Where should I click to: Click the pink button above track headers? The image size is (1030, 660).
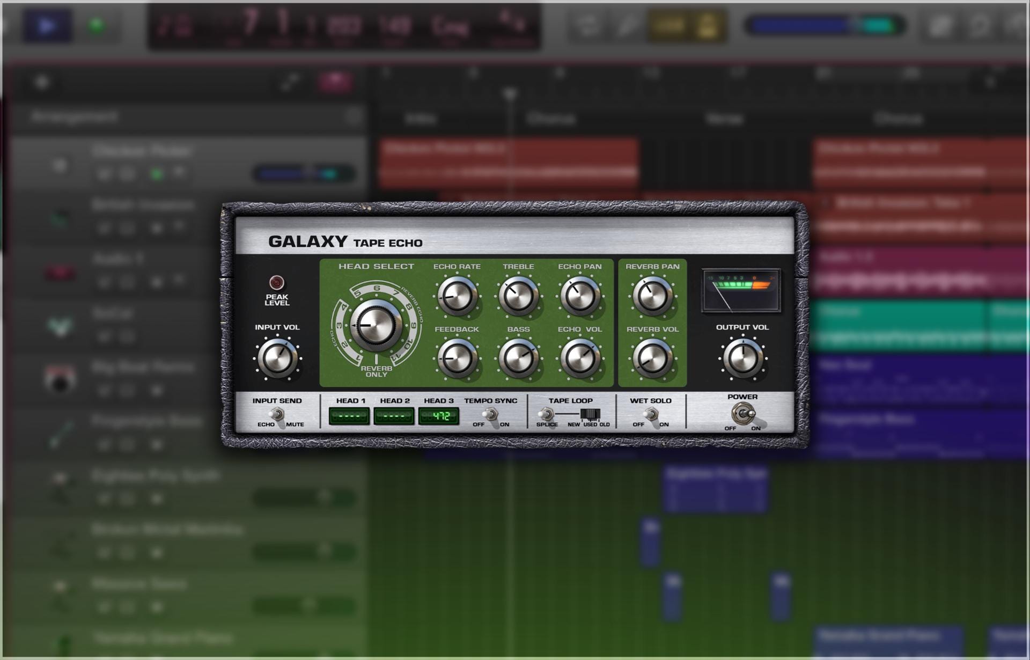coord(335,82)
